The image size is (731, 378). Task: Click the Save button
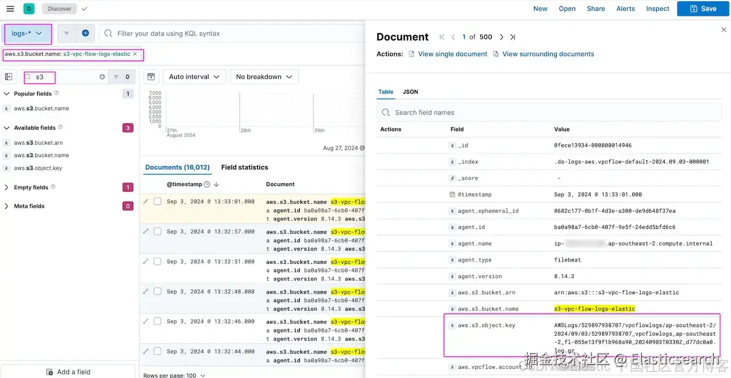coord(703,9)
